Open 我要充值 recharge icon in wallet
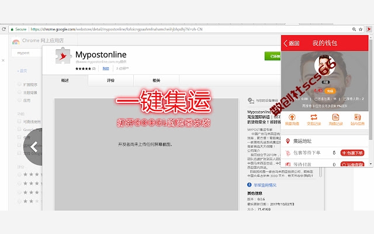The image size is (374, 234). (x=292, y=117)
